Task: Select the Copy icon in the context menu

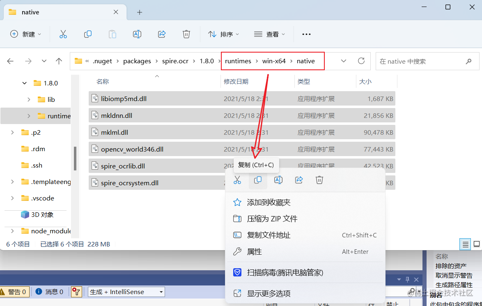Action: click(258, 180)
